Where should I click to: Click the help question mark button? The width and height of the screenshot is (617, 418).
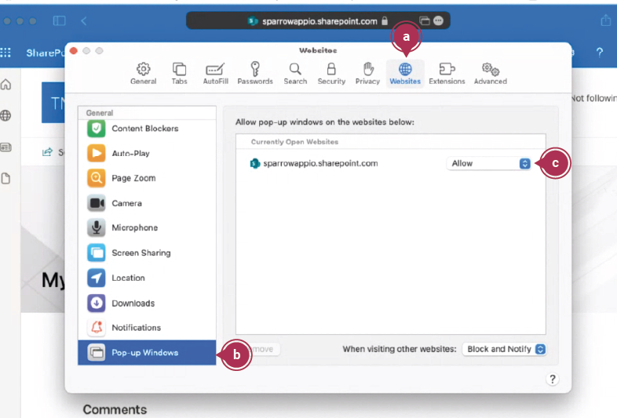(x=553, y=379)
